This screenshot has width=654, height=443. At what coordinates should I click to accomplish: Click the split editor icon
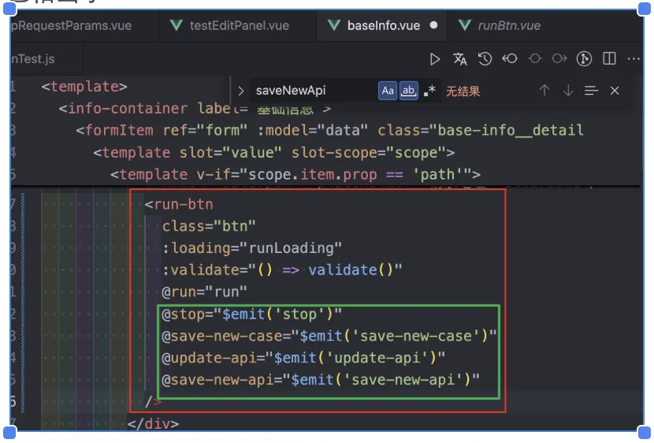(609, 59)
